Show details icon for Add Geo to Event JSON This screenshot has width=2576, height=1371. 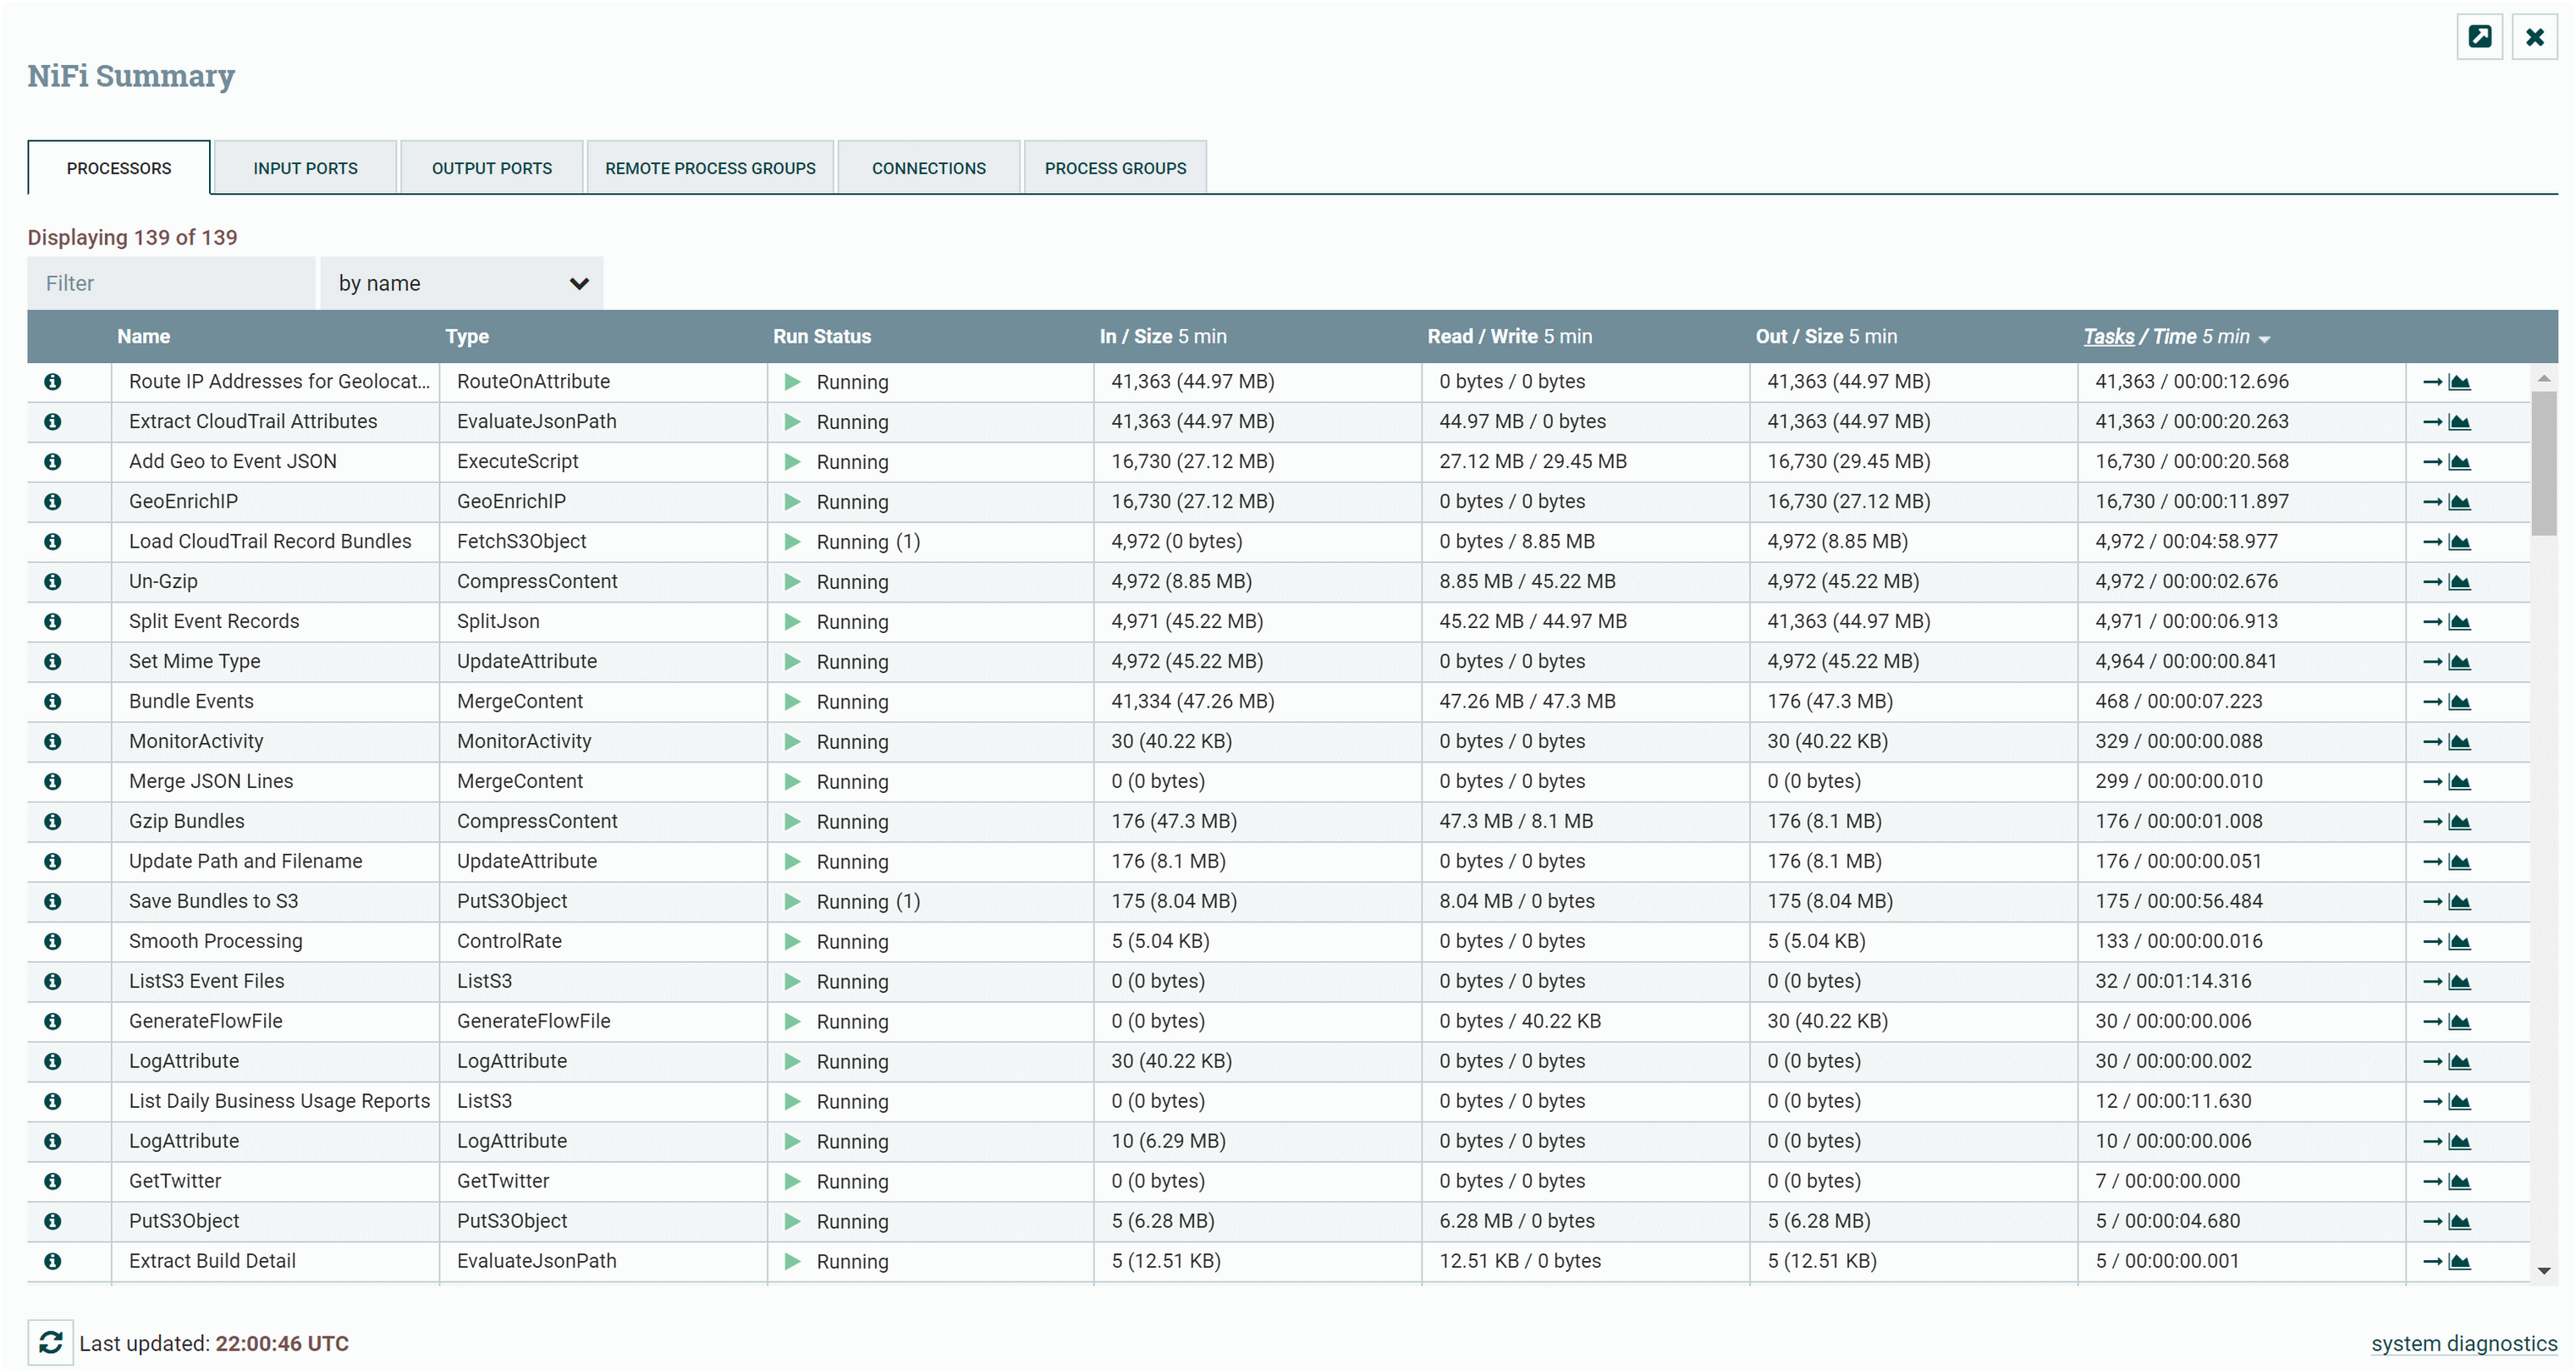53,462
